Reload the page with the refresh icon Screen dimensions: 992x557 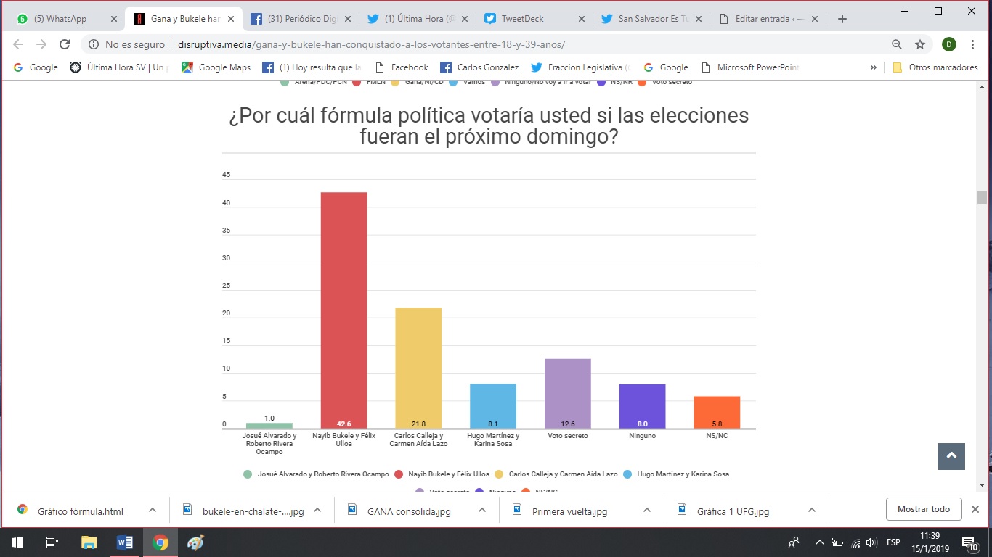coord(64,44)
